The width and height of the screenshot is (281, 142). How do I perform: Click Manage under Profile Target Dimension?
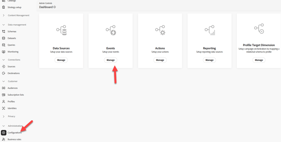coord(259,60)
